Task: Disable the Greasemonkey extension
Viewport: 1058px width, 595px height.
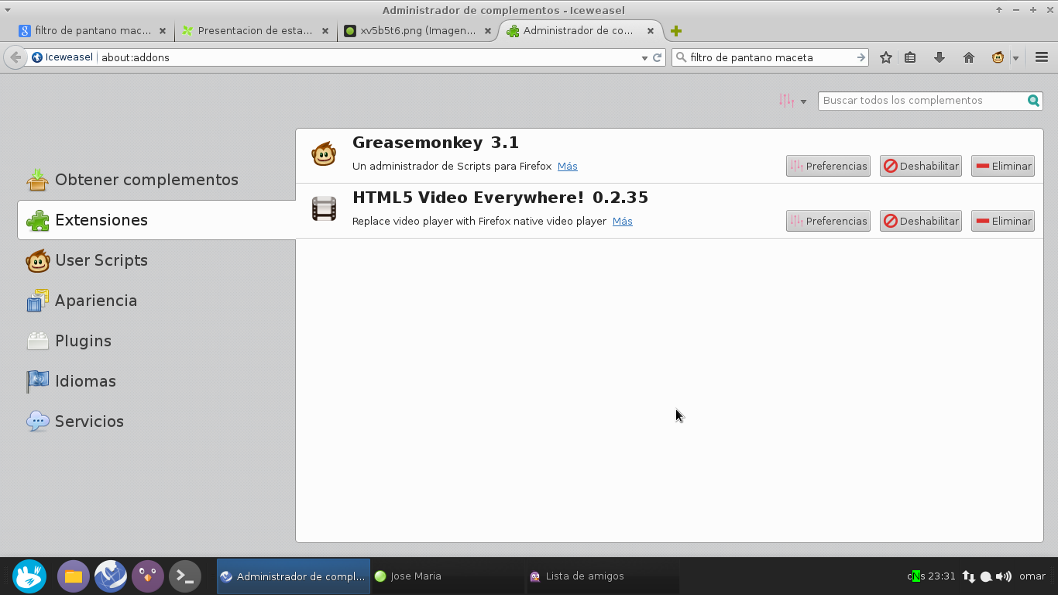Action: (x=921, y=166)
